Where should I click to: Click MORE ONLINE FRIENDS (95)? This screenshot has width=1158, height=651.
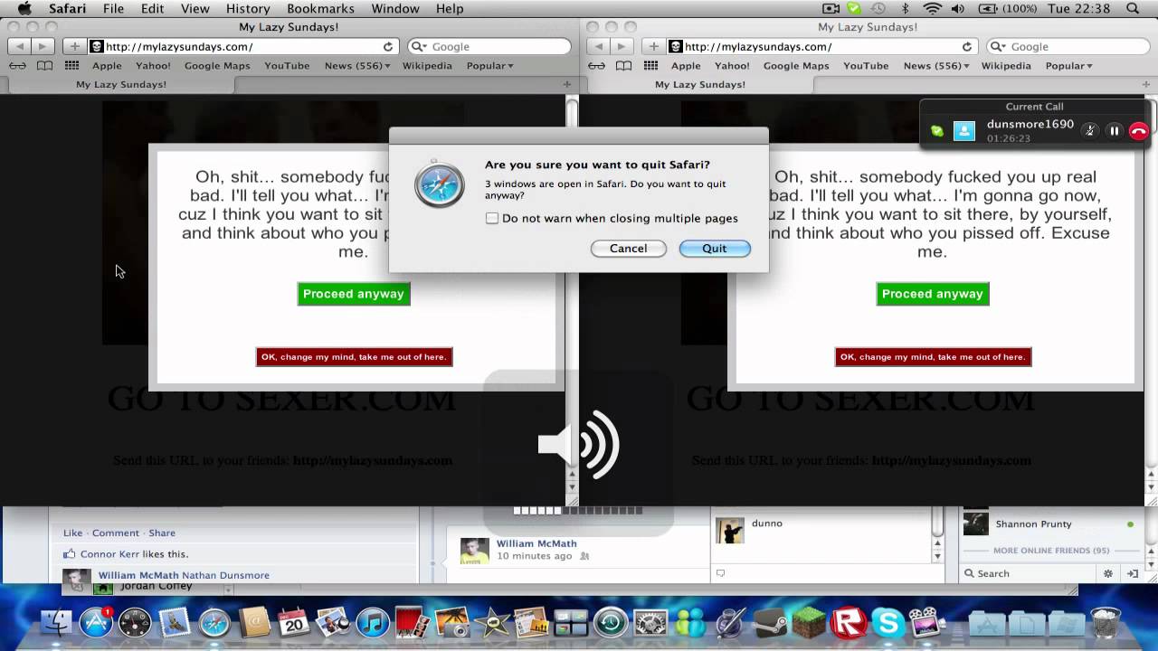[1051, 551]
